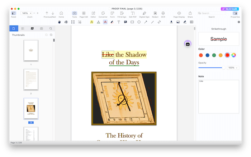The image size is (251, 157).
Task: Select the Hand pan tool
Action: click(x=60, y=22)
